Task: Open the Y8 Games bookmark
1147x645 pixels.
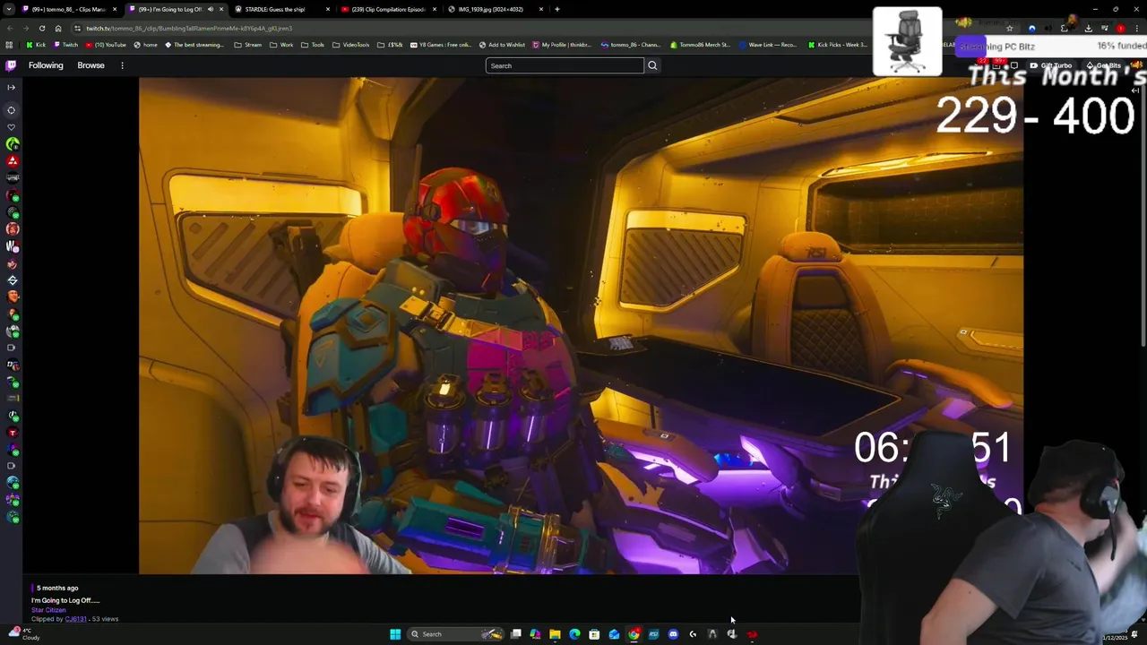Action: tap(441, 45)
